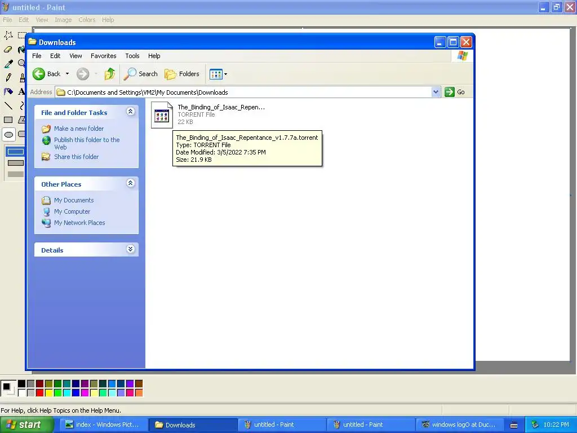Click the My Computer icon in Other Places
The height and width of the screenshot is (433, 577).
(46, 212)
